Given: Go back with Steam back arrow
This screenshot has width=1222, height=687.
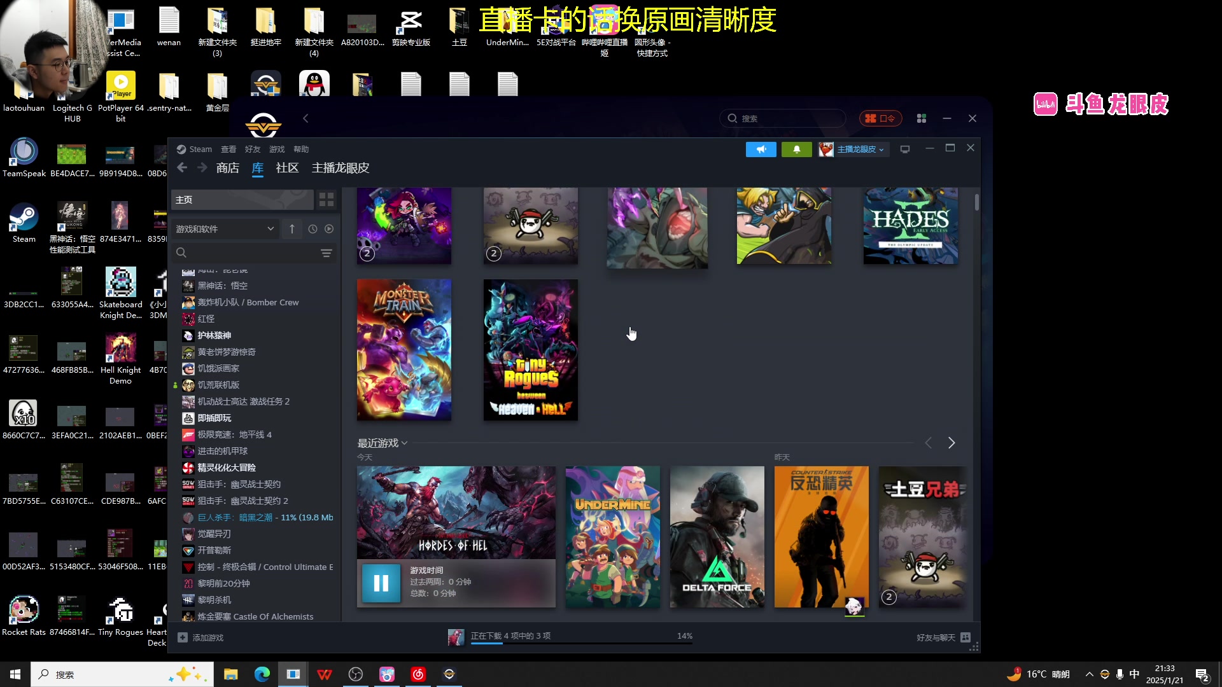Looking at the screenshot, I should coord(182,167).
